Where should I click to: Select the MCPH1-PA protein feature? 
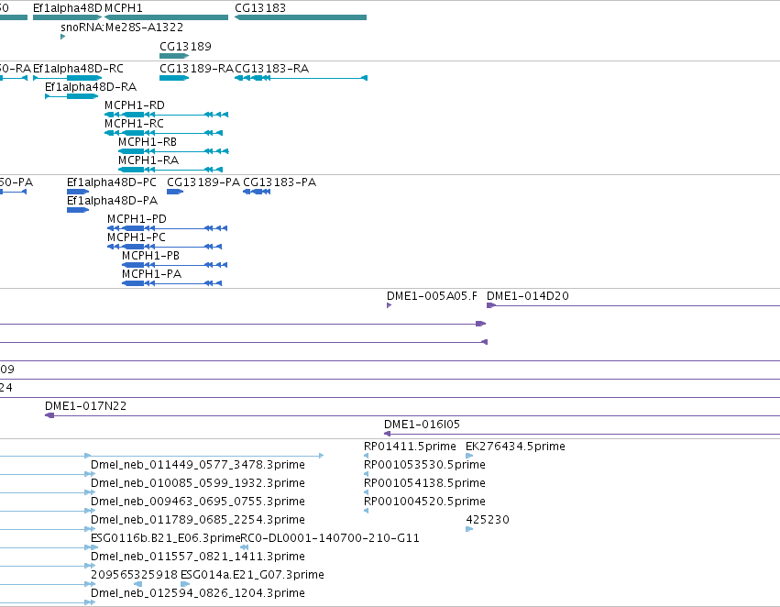(172, 284)
